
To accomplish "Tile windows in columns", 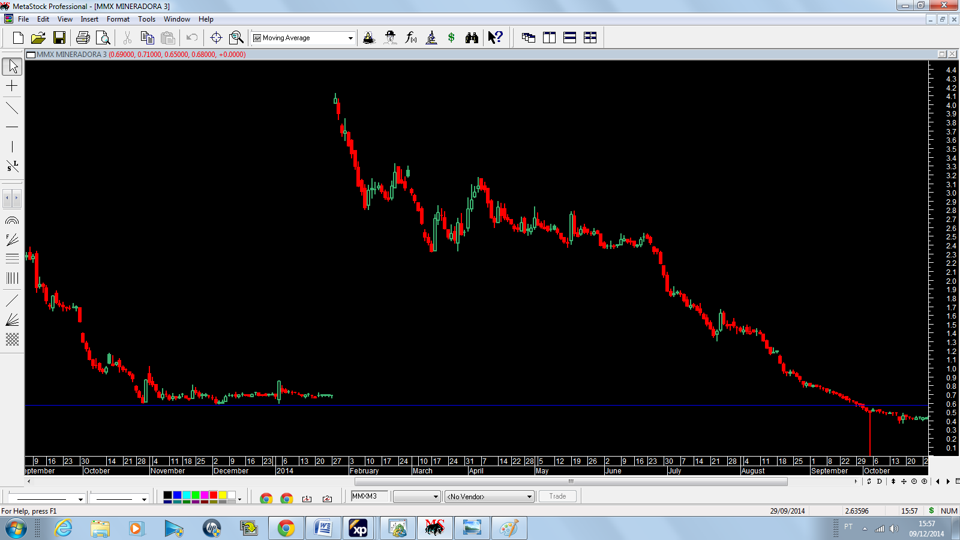I will point(549,38).
